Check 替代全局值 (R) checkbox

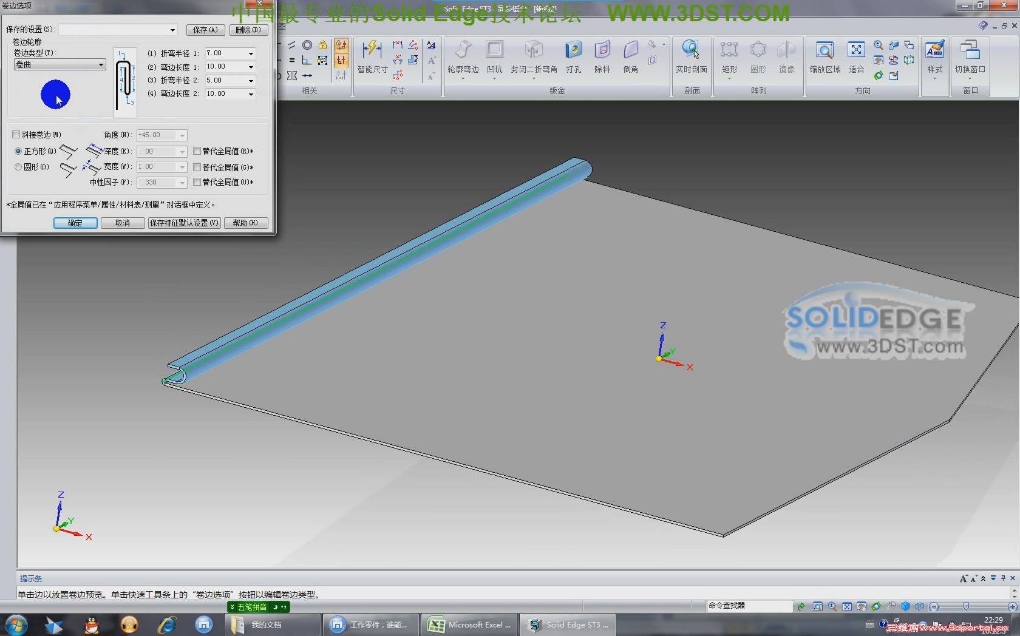(197, 151)
